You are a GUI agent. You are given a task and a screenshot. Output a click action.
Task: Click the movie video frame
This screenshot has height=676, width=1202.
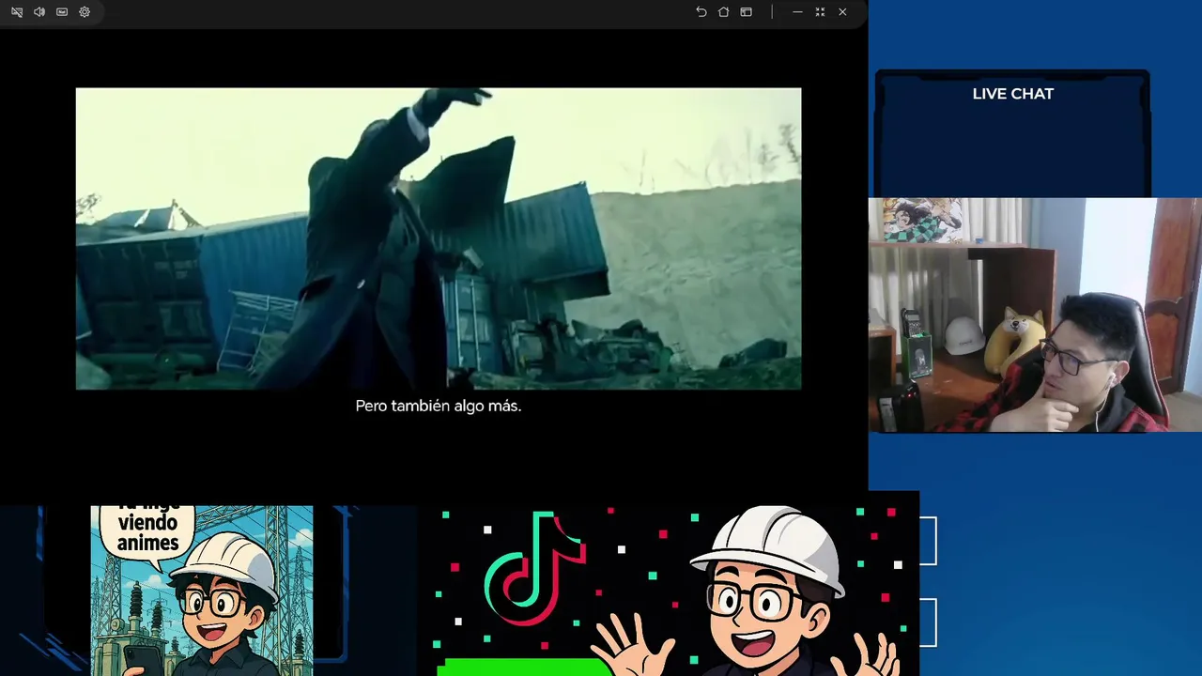pos(439,238)
